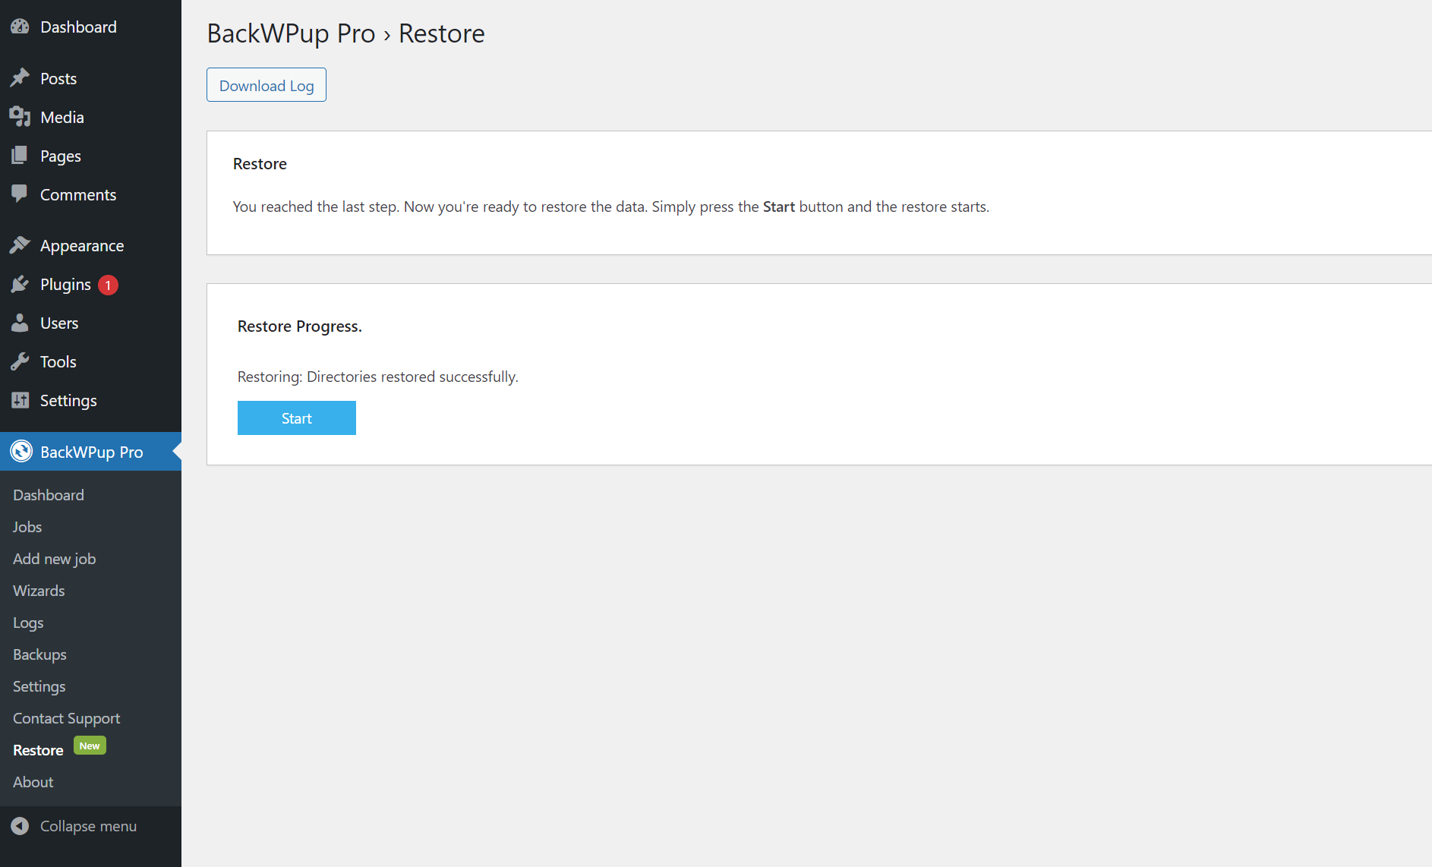Screen dimensions: 1432x867
Task: Open the About submenu link
Action: coord(33,782)
